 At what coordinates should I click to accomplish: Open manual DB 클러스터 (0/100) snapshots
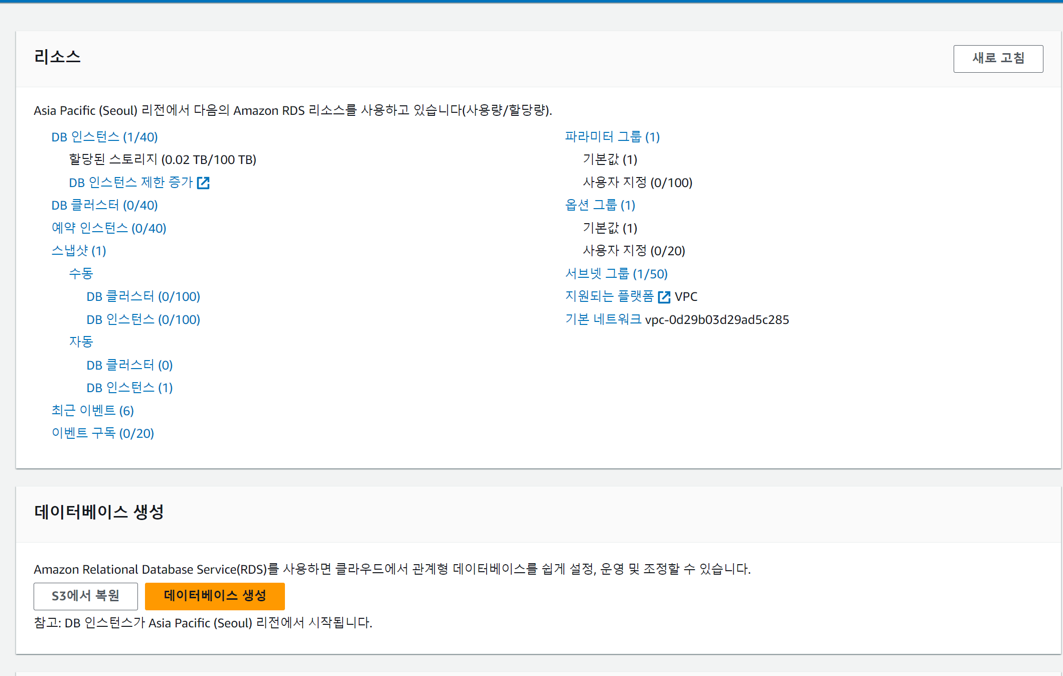143,296
